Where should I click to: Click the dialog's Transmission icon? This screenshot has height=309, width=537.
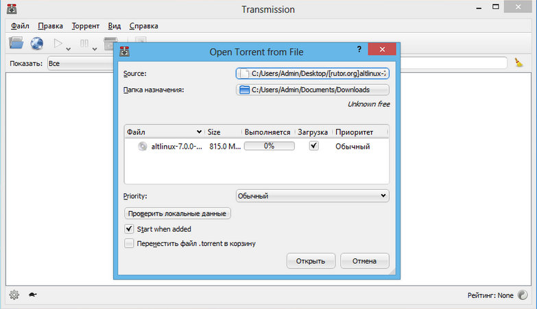coord(124,51)
